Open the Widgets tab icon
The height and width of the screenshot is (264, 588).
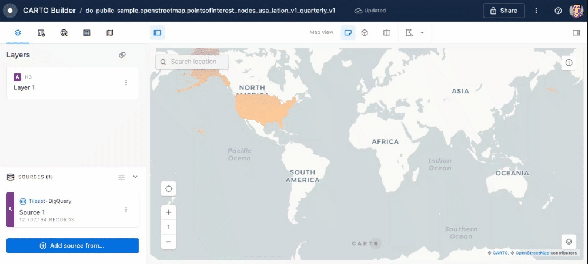(x=41, y=33)
